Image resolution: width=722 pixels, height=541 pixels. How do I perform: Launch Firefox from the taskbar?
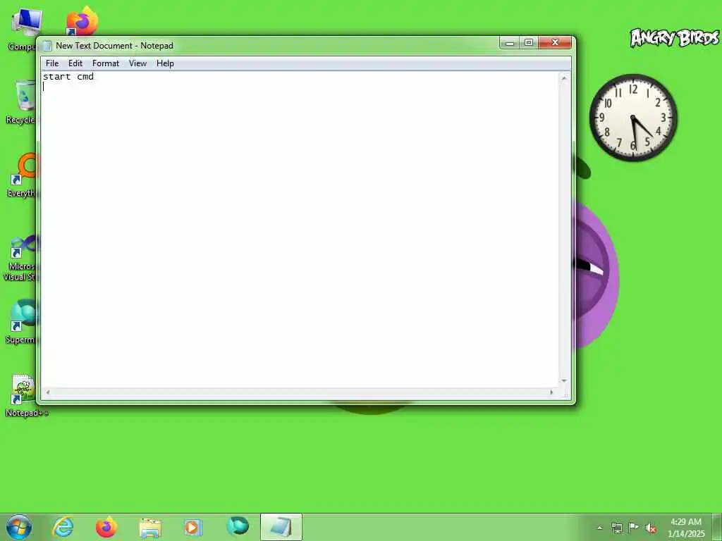coord(106,527)
